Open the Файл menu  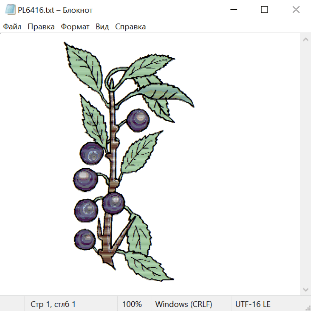pyautogui.click(x=12, y=27)
